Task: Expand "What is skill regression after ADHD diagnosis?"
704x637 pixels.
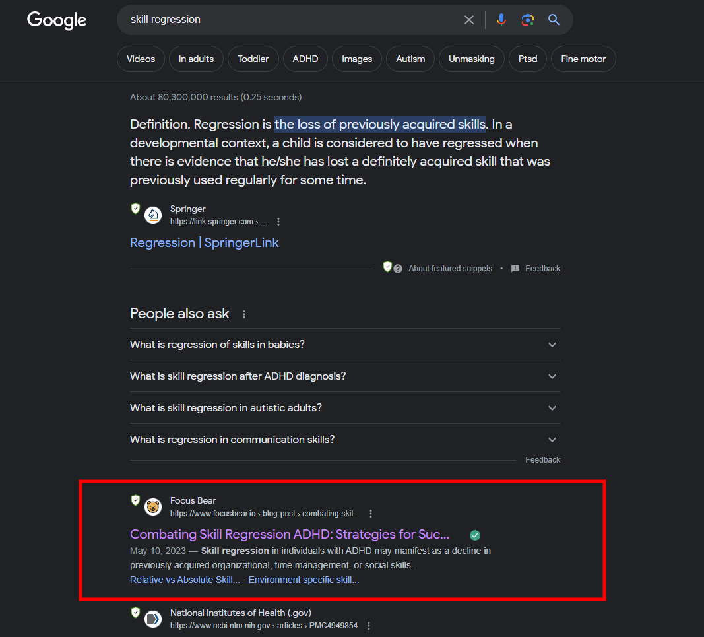Action: click(x=552, y=376)
